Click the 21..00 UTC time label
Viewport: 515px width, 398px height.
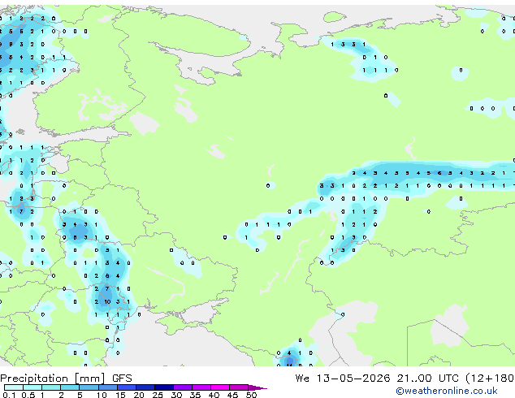click(x=427, y=379)
